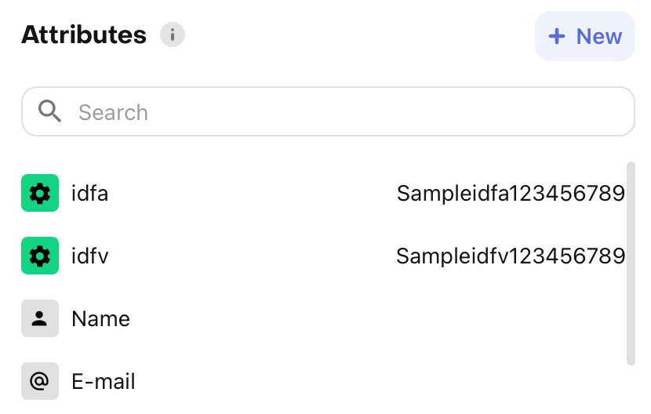Click the Sampleidfa123456789 value
The height and width of the screenshot is (414, 651).
[511, 194]
